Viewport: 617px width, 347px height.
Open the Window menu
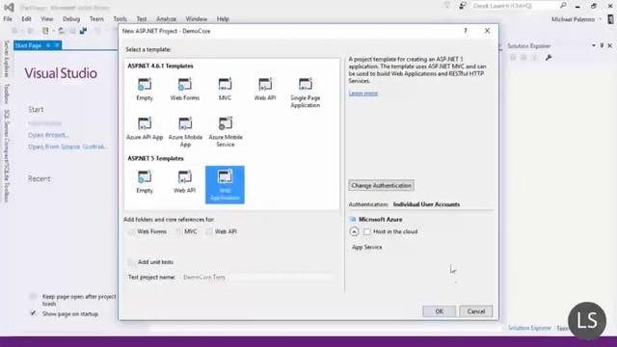pyautogui.click(x=197, y=19)
